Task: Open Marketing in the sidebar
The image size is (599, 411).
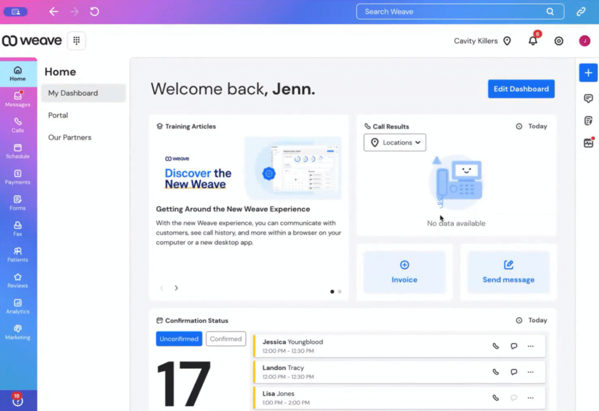Action: tap(18, 332)
